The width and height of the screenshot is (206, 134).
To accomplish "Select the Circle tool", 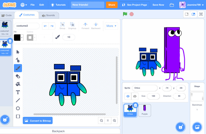I will click(18, 108).
